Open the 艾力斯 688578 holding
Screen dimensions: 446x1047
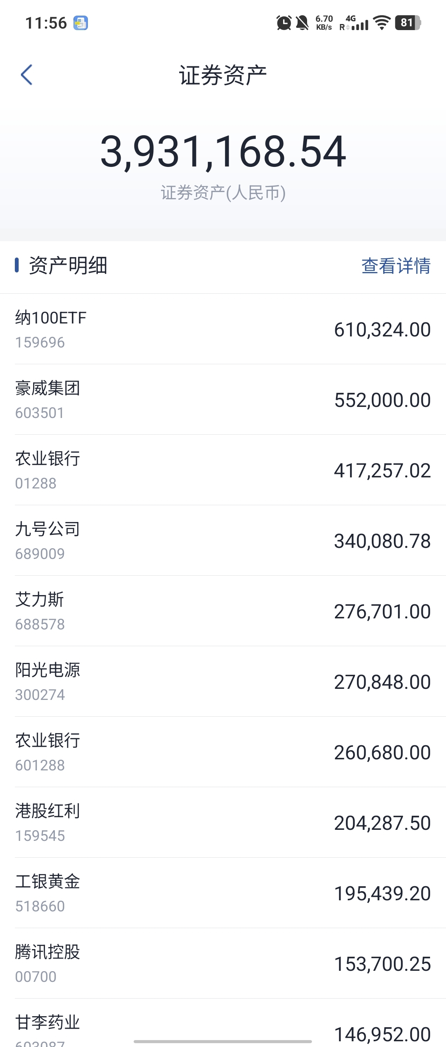pyautogui.click(x=223, y=611)
